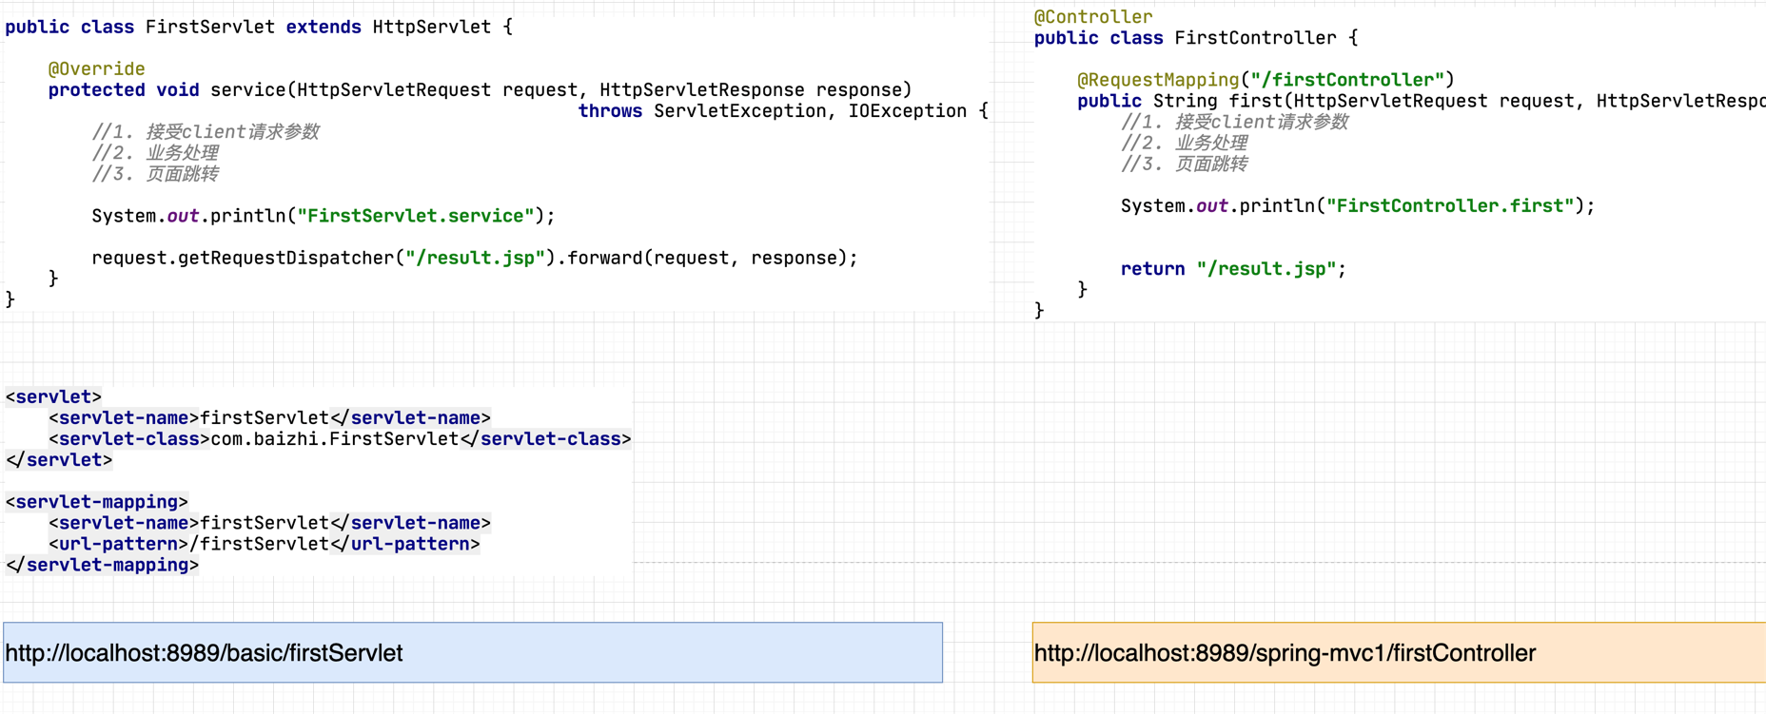Click the opening '<servlet>' tag
This screenshot has width=1766, height=714.
(x=53, y=396)
